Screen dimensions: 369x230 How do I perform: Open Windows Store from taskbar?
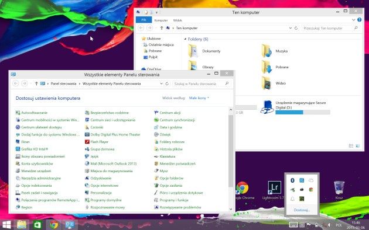click(x=37, y=225)
